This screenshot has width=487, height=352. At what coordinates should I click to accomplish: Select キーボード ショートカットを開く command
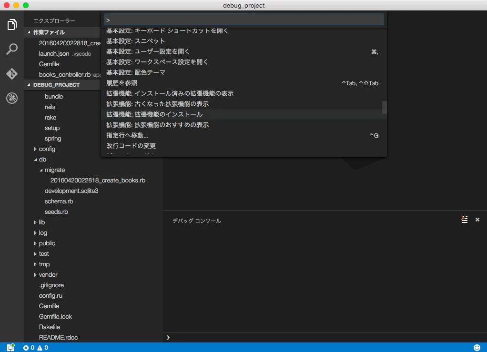click(244, 31)
